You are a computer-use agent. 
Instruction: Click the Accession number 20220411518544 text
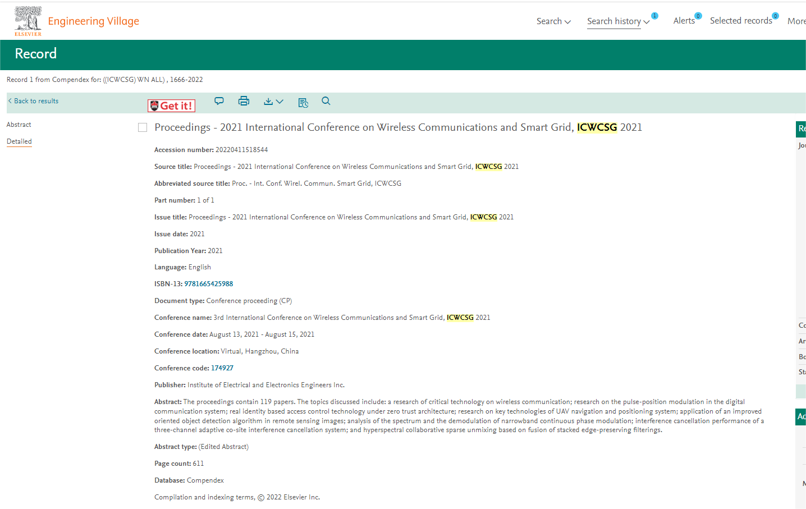click(x=211, y=150)
